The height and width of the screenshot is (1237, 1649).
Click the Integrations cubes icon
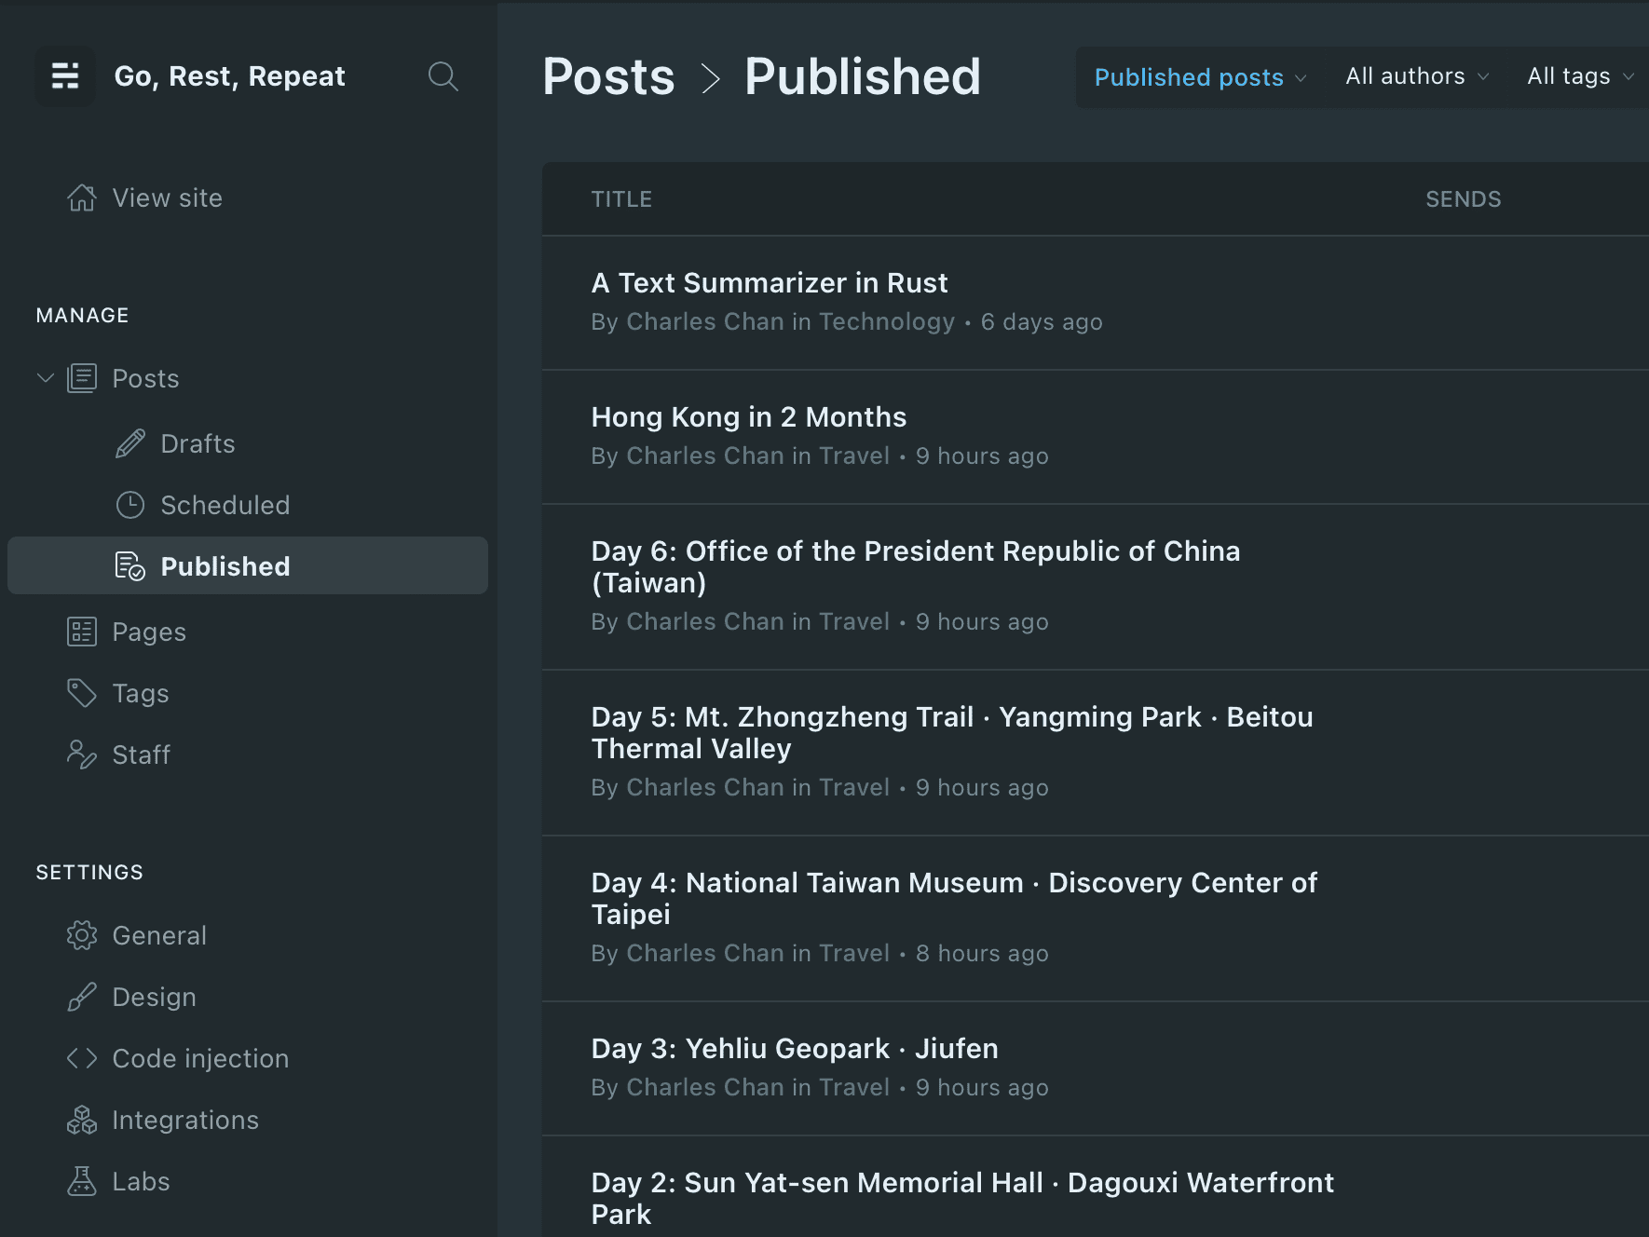[82, 1120]
